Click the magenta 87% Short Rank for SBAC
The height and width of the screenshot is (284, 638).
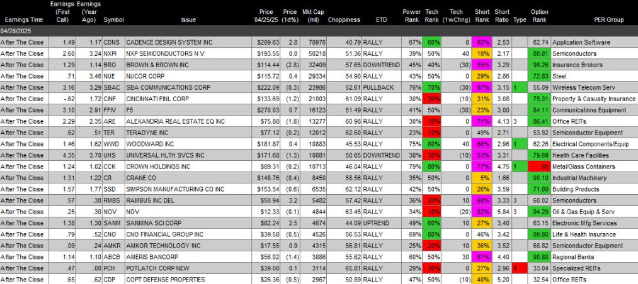(x=482, y=87)
